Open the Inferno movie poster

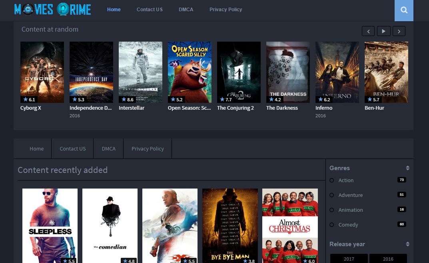click(337, 72)
